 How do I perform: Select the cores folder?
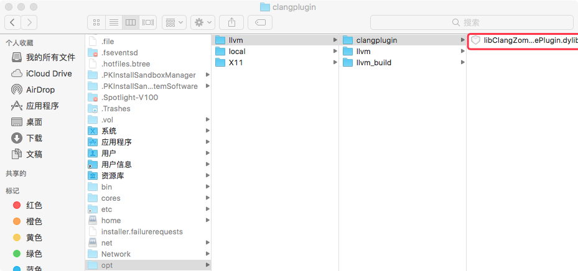148,198
